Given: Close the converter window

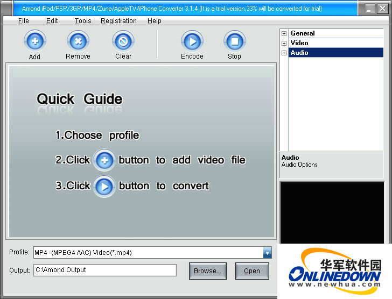Looking at the screenshot, I should pos(382,9).
